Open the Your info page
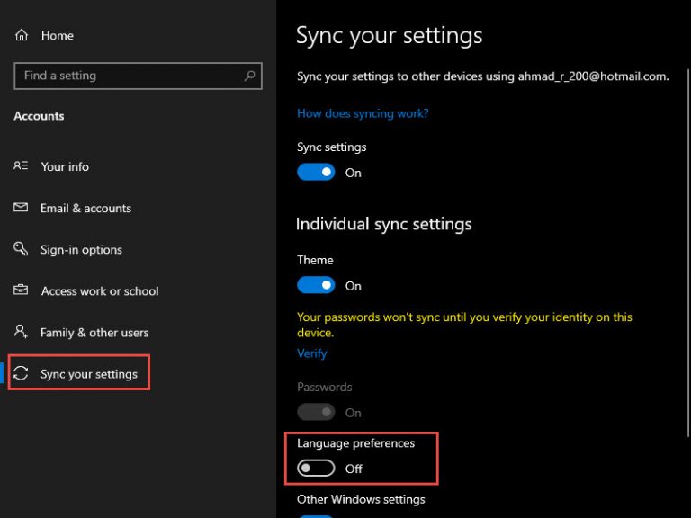Screen dimensions: 691x518 [65, 166]
